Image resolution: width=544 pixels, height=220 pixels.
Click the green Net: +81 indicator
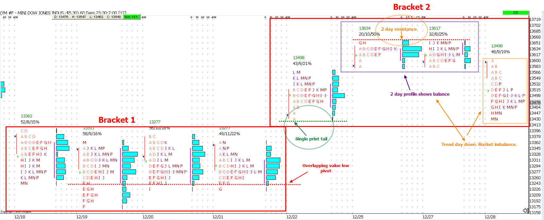131,17
